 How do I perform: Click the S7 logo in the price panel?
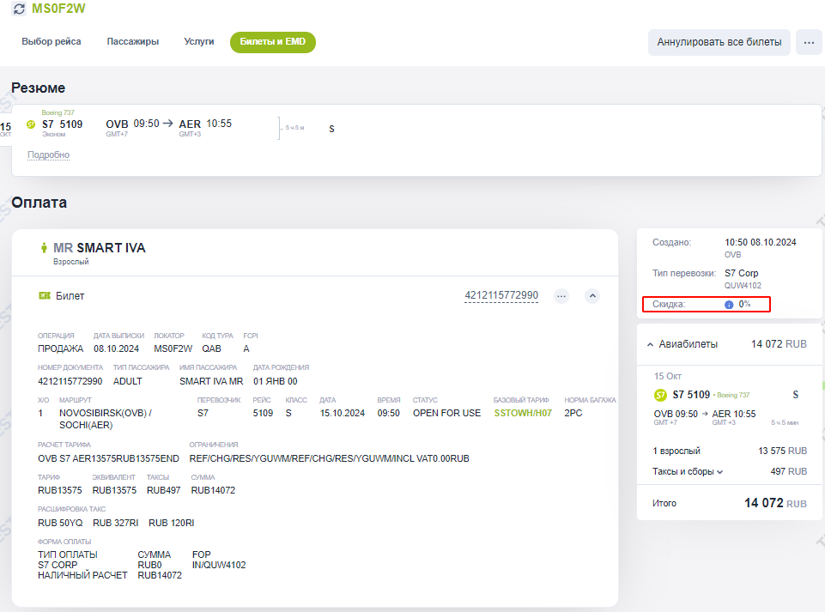click(660, 395)
